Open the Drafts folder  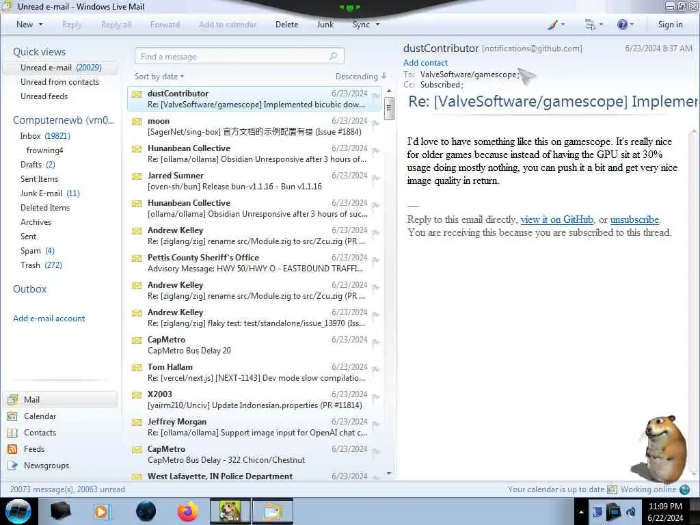point(38,164)
